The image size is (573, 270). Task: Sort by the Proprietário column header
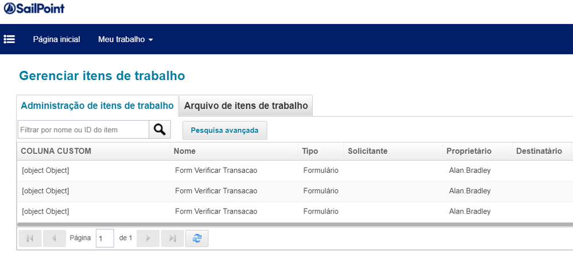469,151
